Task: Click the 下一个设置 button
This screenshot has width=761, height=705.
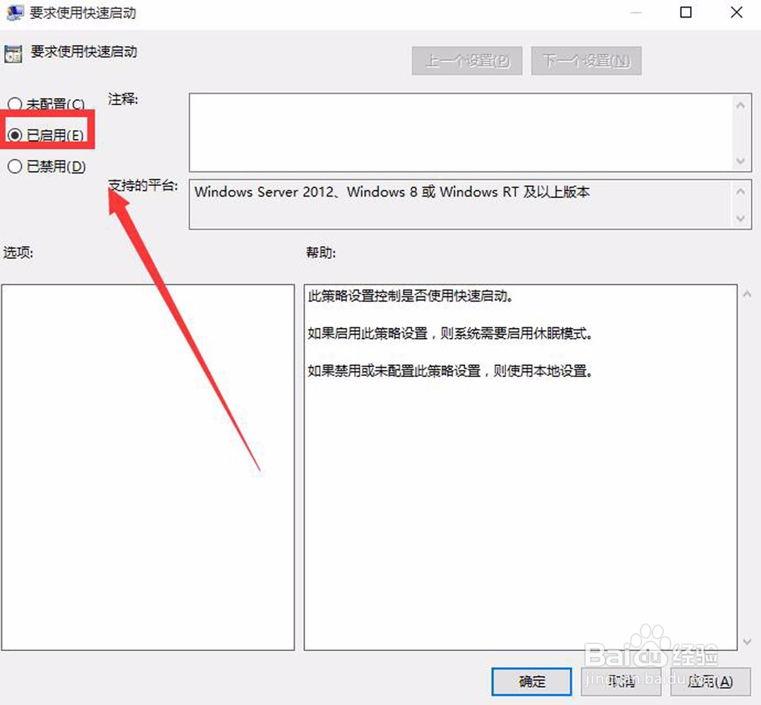Action: point(586,60)
